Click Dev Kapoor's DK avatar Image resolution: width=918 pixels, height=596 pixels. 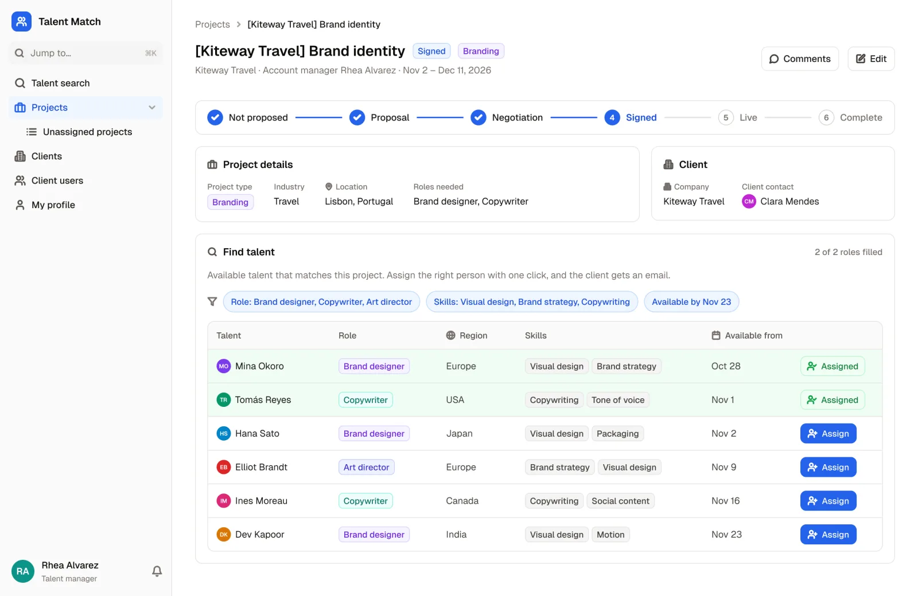pyautogui.click(x=224, y=535)
